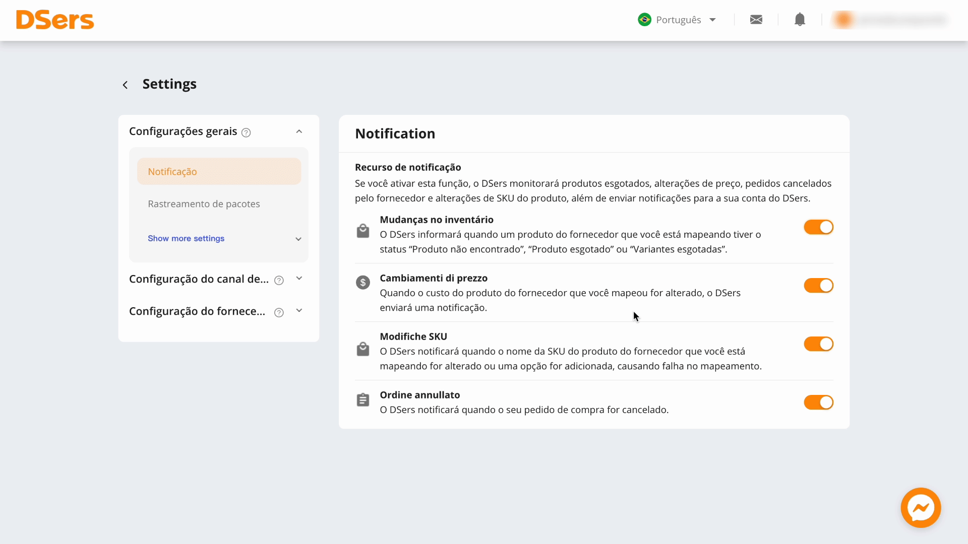Image resolution: width=968 pixels, height=544 pixels.
Task: Expand Configuração do fornece section chevron
Action: click(299, 311)
